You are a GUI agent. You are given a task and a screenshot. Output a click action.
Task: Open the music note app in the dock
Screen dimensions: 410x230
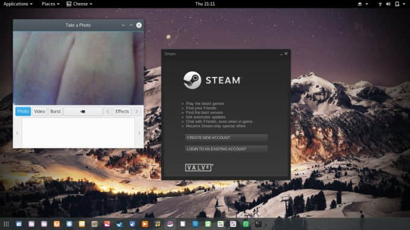(157, 224)
